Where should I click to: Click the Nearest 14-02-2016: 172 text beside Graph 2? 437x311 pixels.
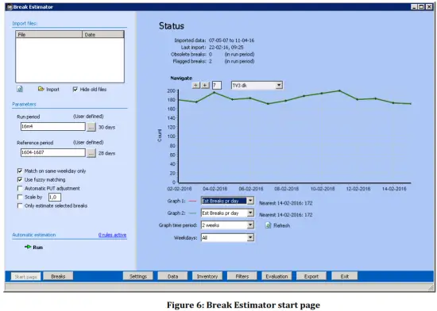pyautogui.click(x=286, y=215)
